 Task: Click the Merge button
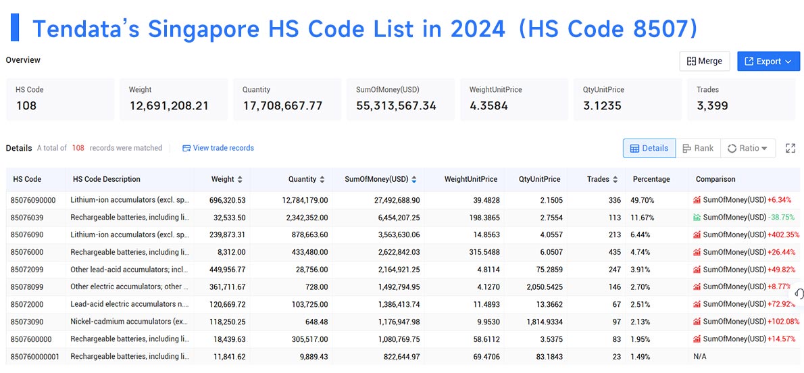point(705,61)
